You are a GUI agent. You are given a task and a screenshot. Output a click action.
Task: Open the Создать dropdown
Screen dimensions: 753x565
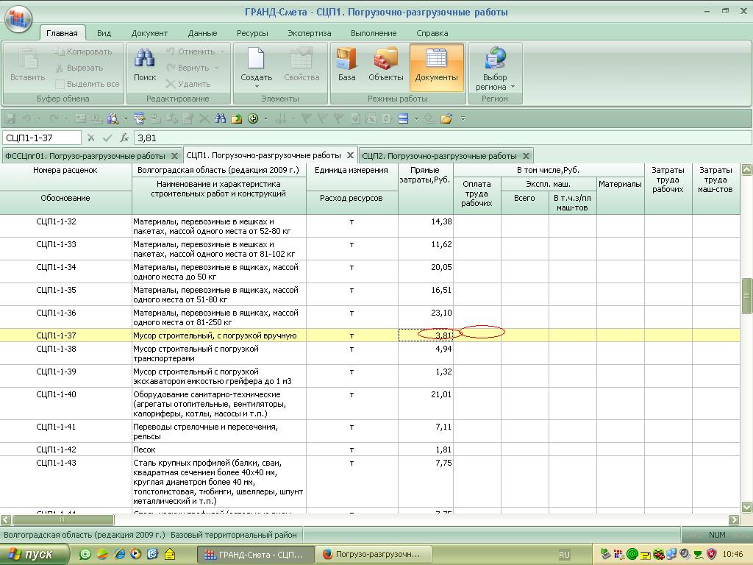[256, 86]
